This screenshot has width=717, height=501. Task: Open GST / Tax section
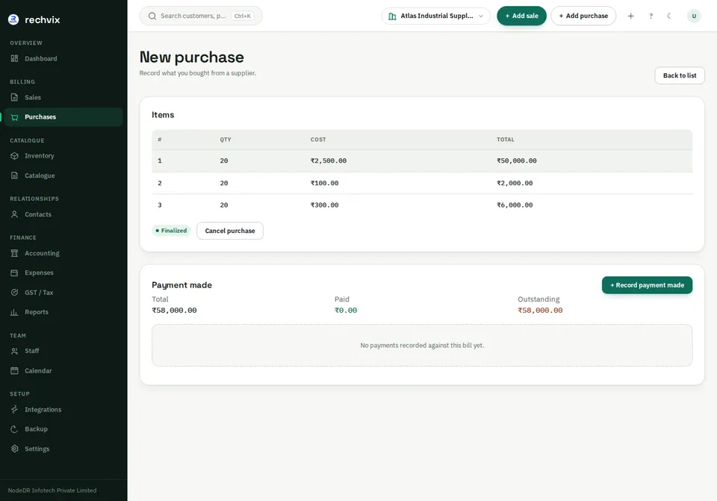(x=63, y=293)
